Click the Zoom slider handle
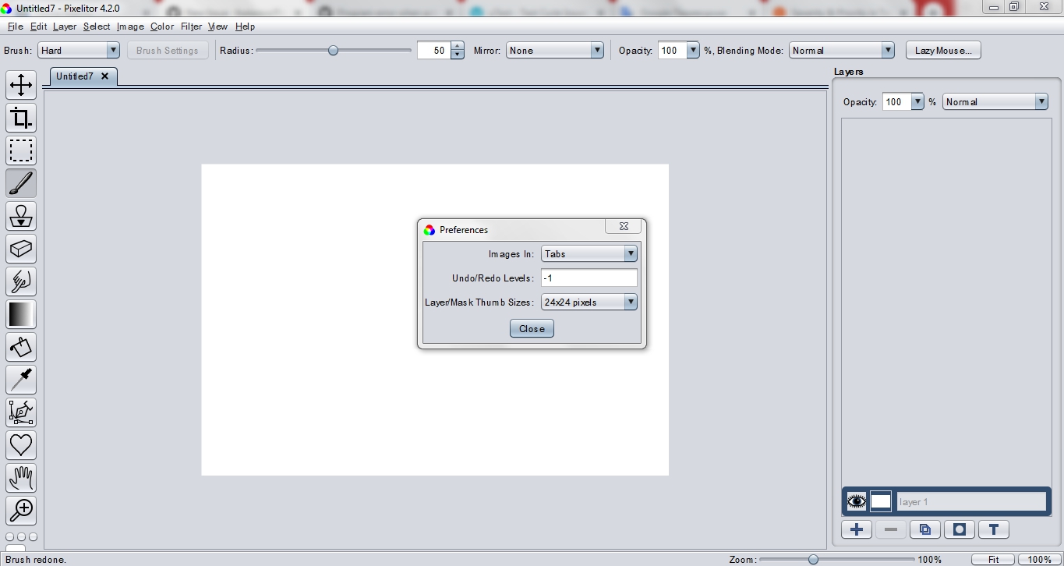This screenshot has height=566, width=1064. tap(813, 559)
